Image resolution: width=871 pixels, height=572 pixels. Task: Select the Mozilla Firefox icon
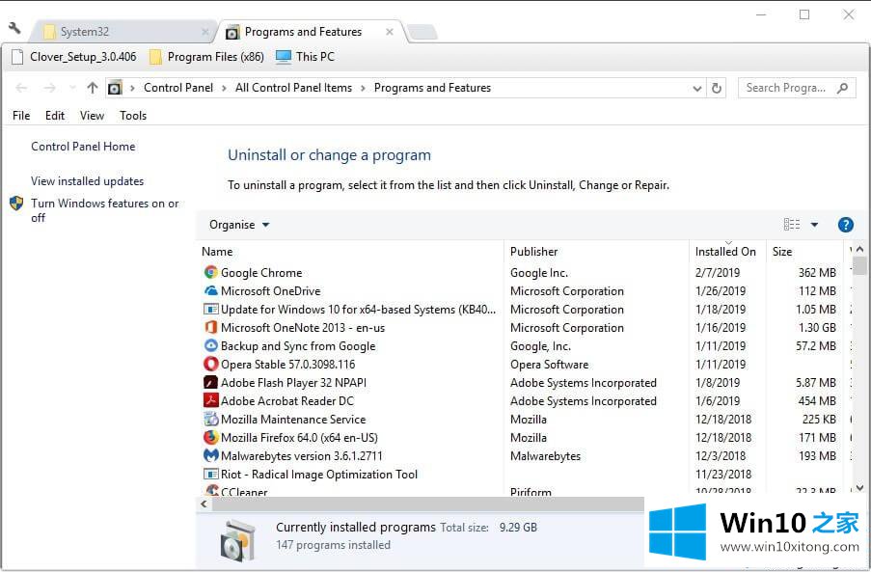click(x=210, y=437)
